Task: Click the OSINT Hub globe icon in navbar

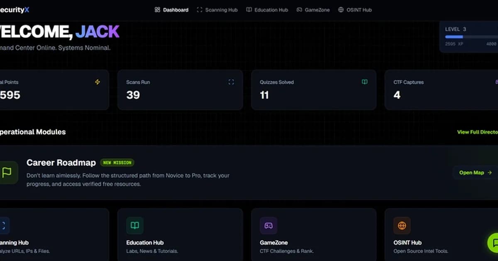Action: 341,10
